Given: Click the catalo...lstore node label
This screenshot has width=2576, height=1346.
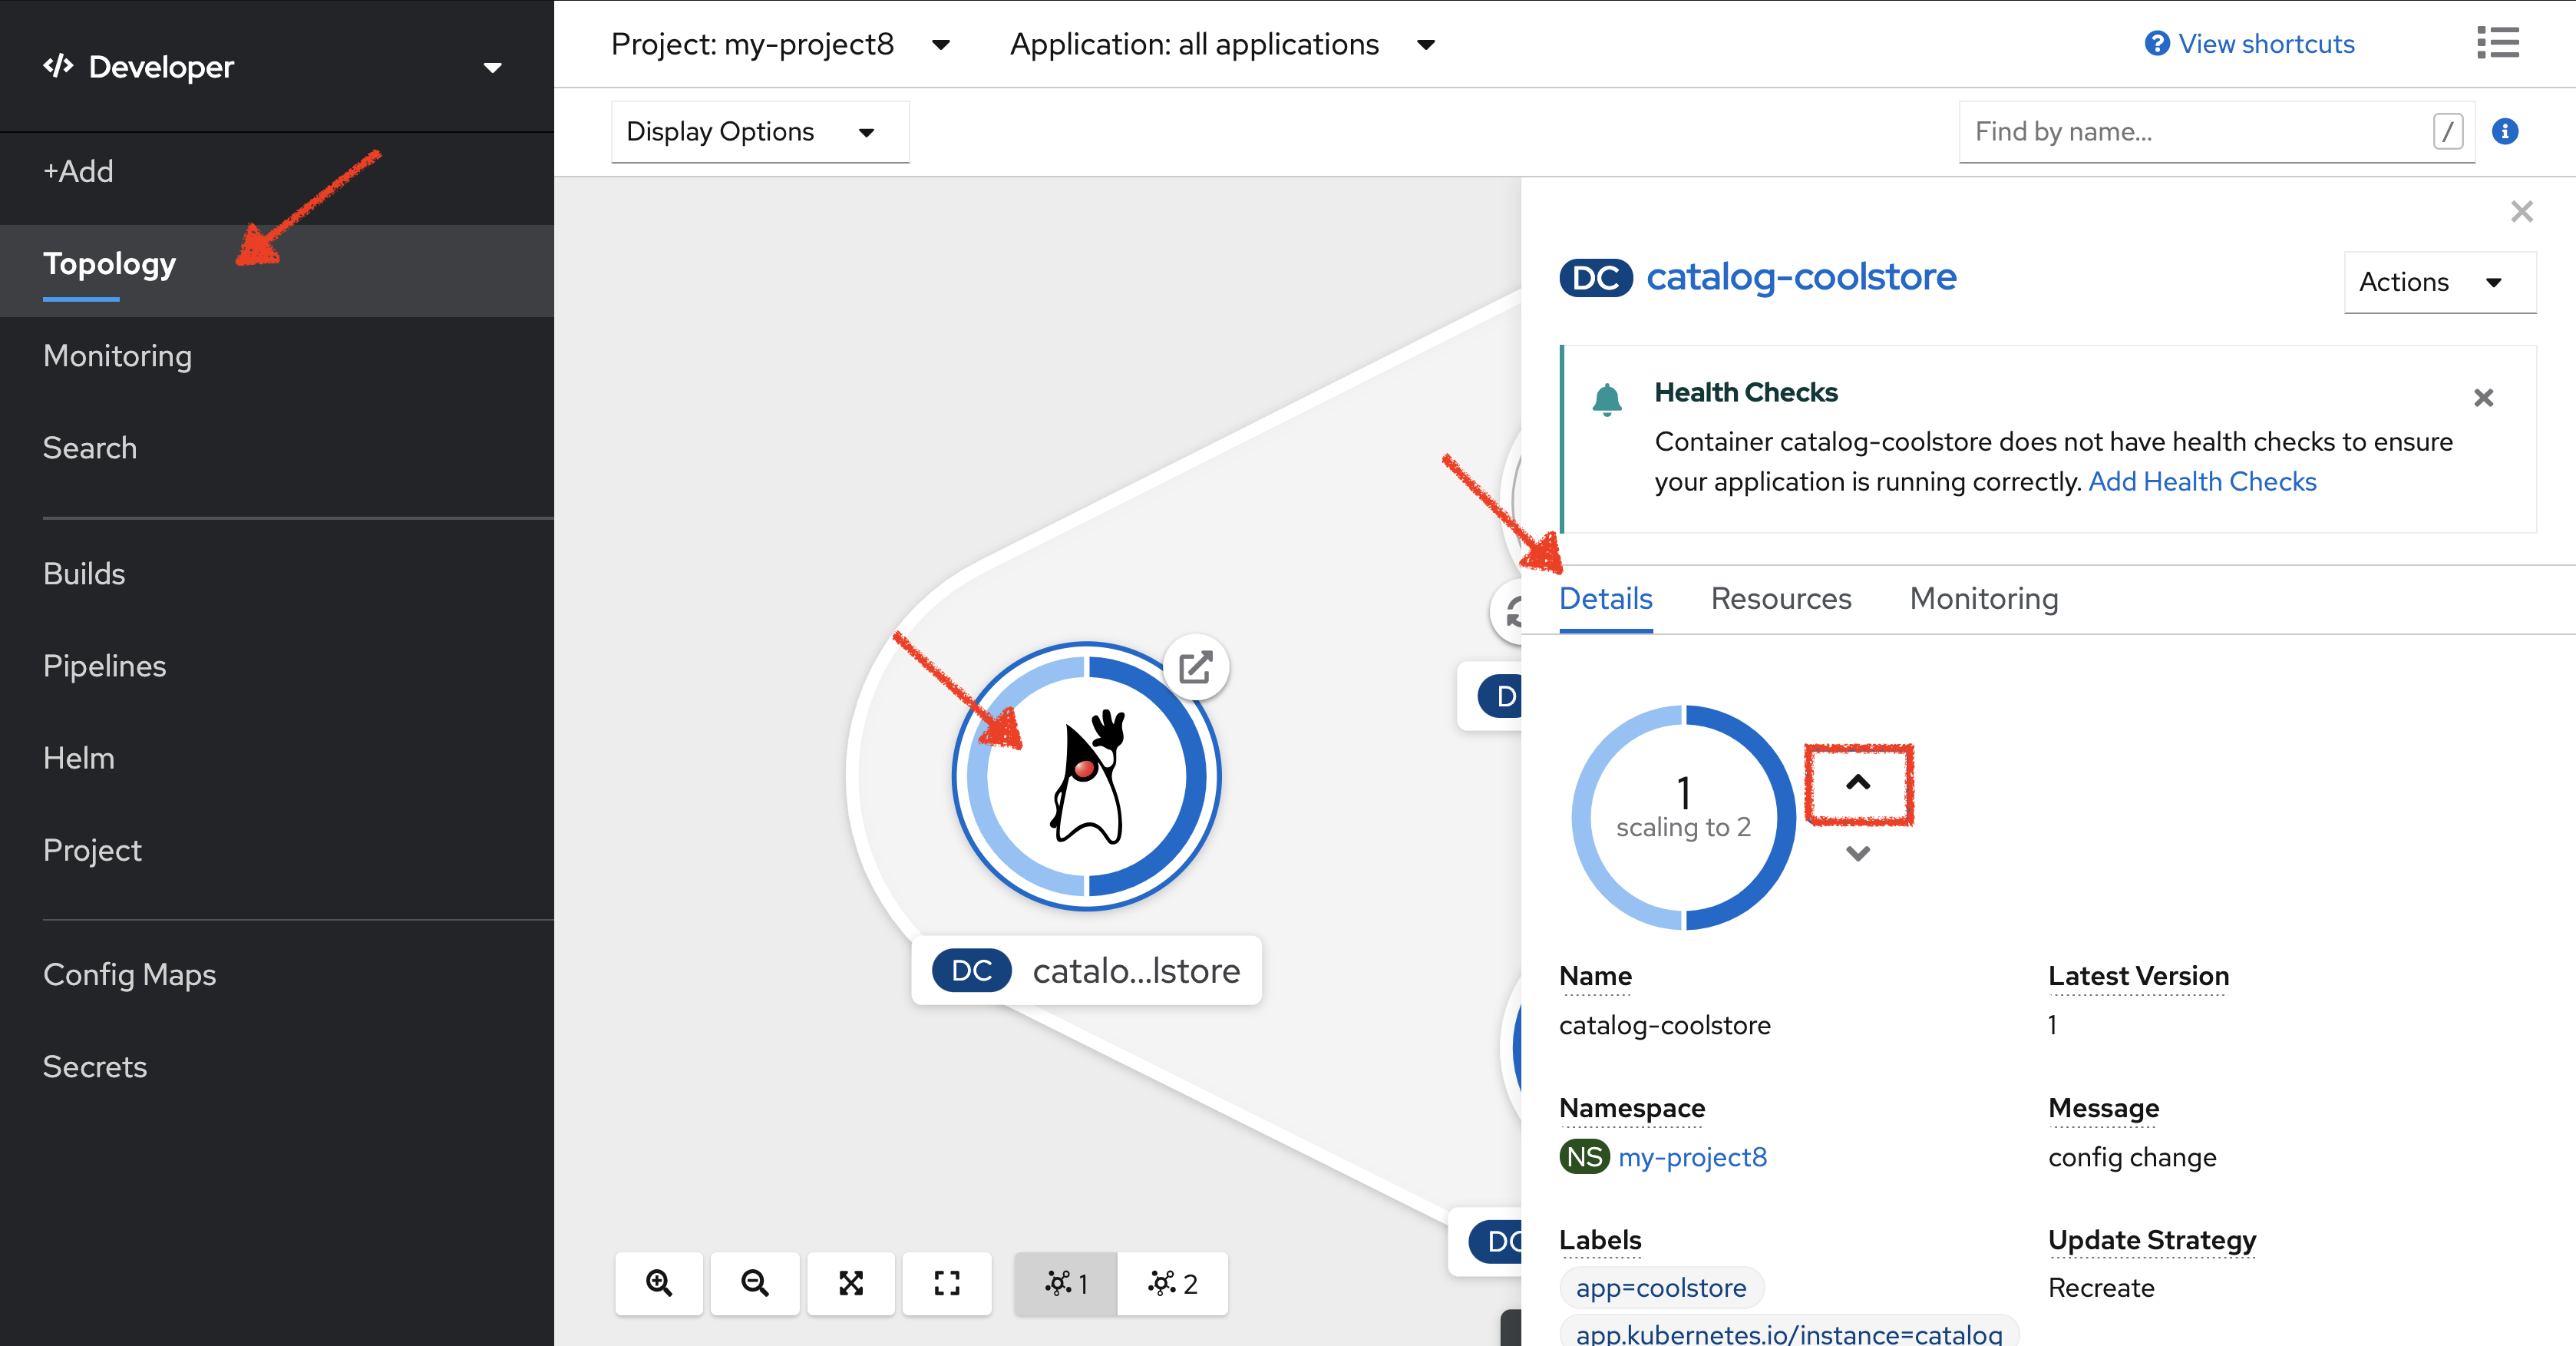Looking at the screenshot, I should point(1086,970).
